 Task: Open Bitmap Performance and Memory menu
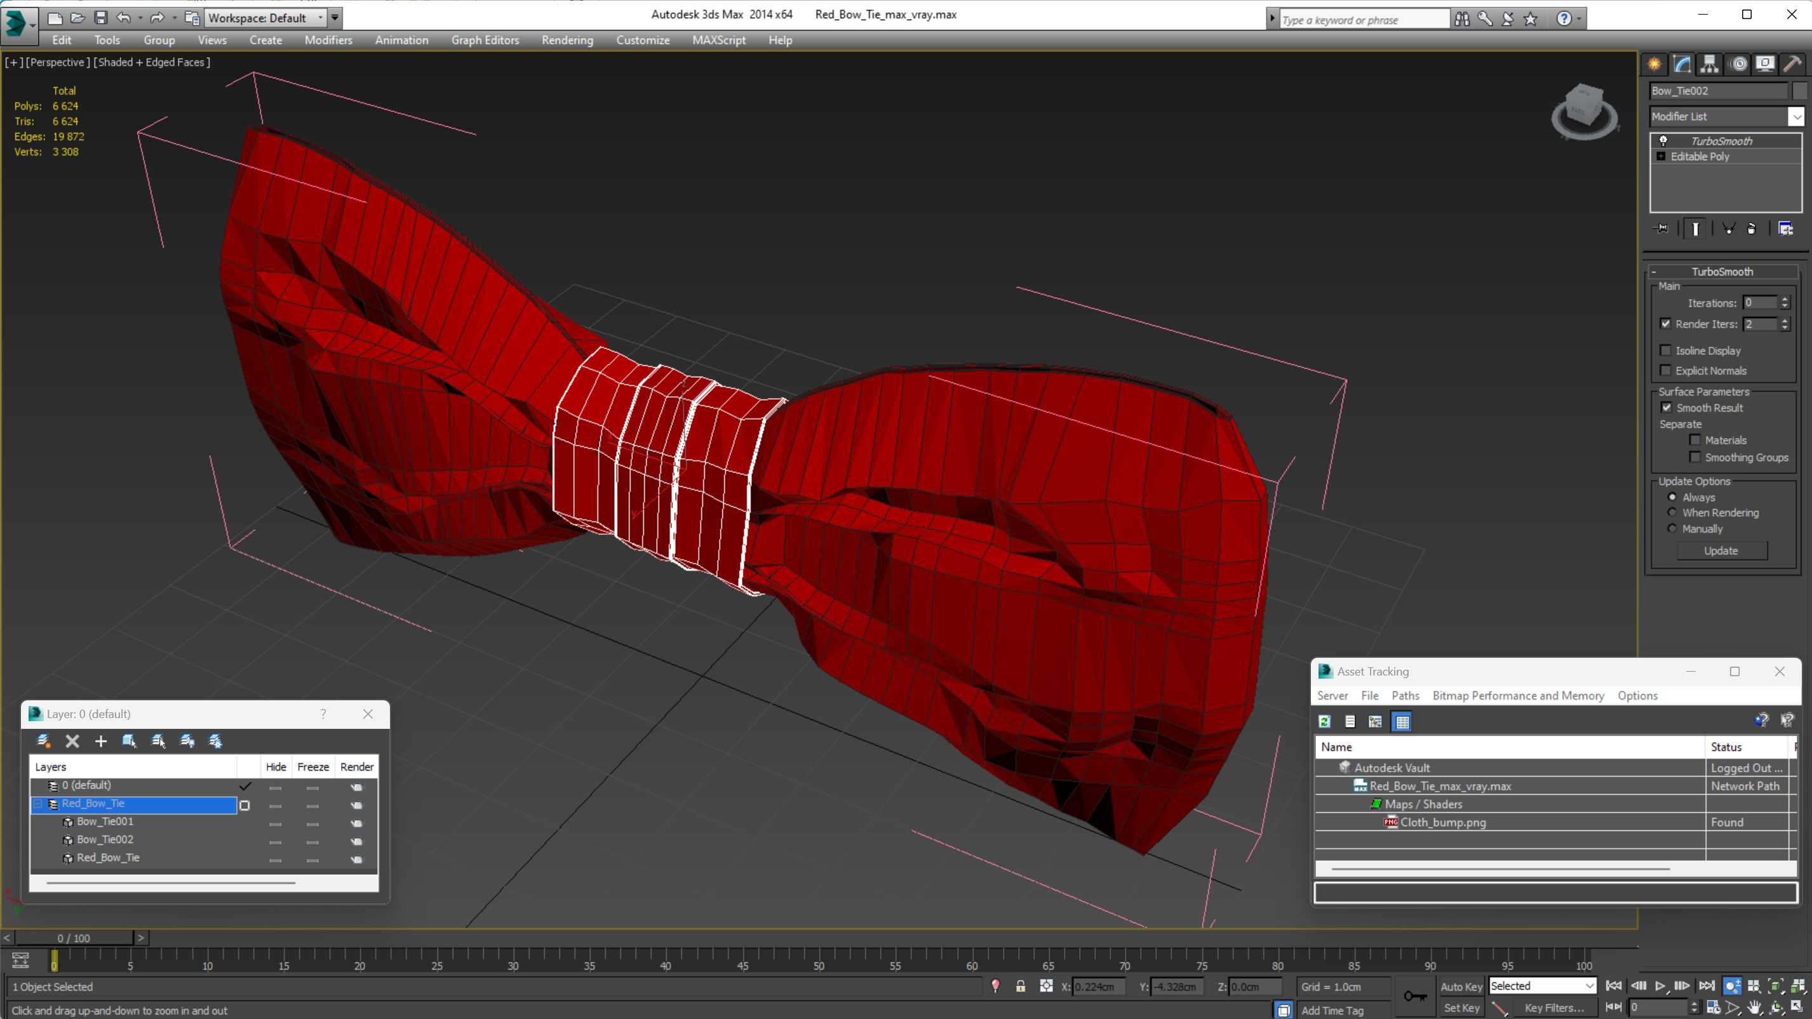click(1518, 695)
